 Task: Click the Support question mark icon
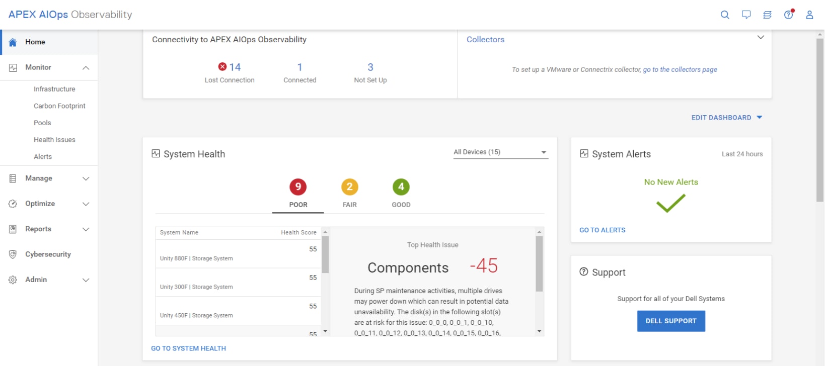[584, 272]
